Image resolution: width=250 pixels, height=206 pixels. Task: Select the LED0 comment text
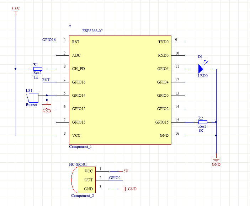pyautogui.click(x=203, y=76)
